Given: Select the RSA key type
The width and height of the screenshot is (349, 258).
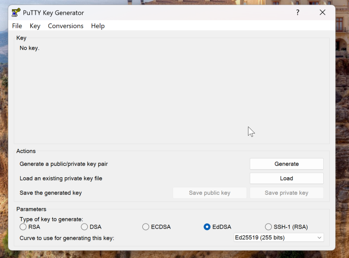Looking at the screenshot, I should point(30,227).
